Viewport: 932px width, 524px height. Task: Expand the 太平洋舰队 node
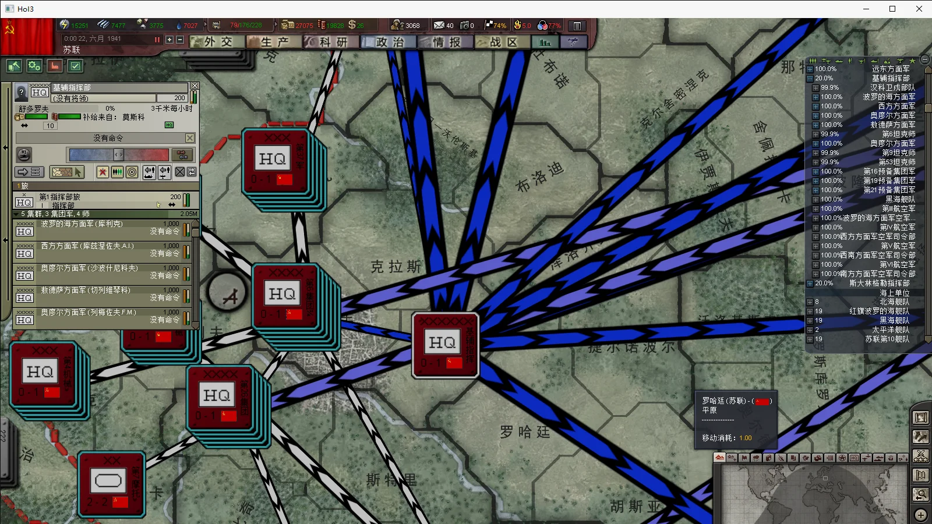point(810,330)
